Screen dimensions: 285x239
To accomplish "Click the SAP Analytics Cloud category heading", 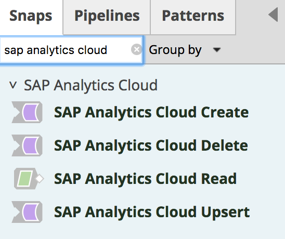I will click(x=90, y=85).
